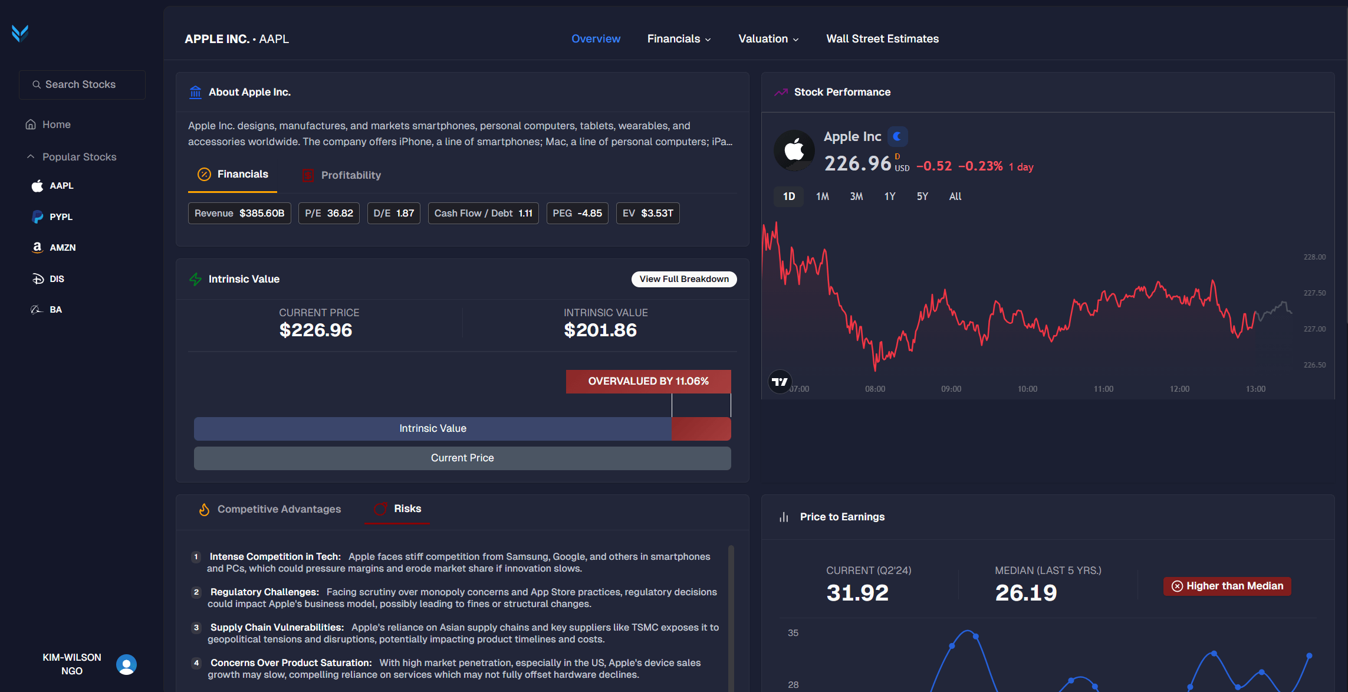Click the Risks list scrollbar
Viewport: 1348px width, 692px height.
pyautogui.click(x=731, y=618)
